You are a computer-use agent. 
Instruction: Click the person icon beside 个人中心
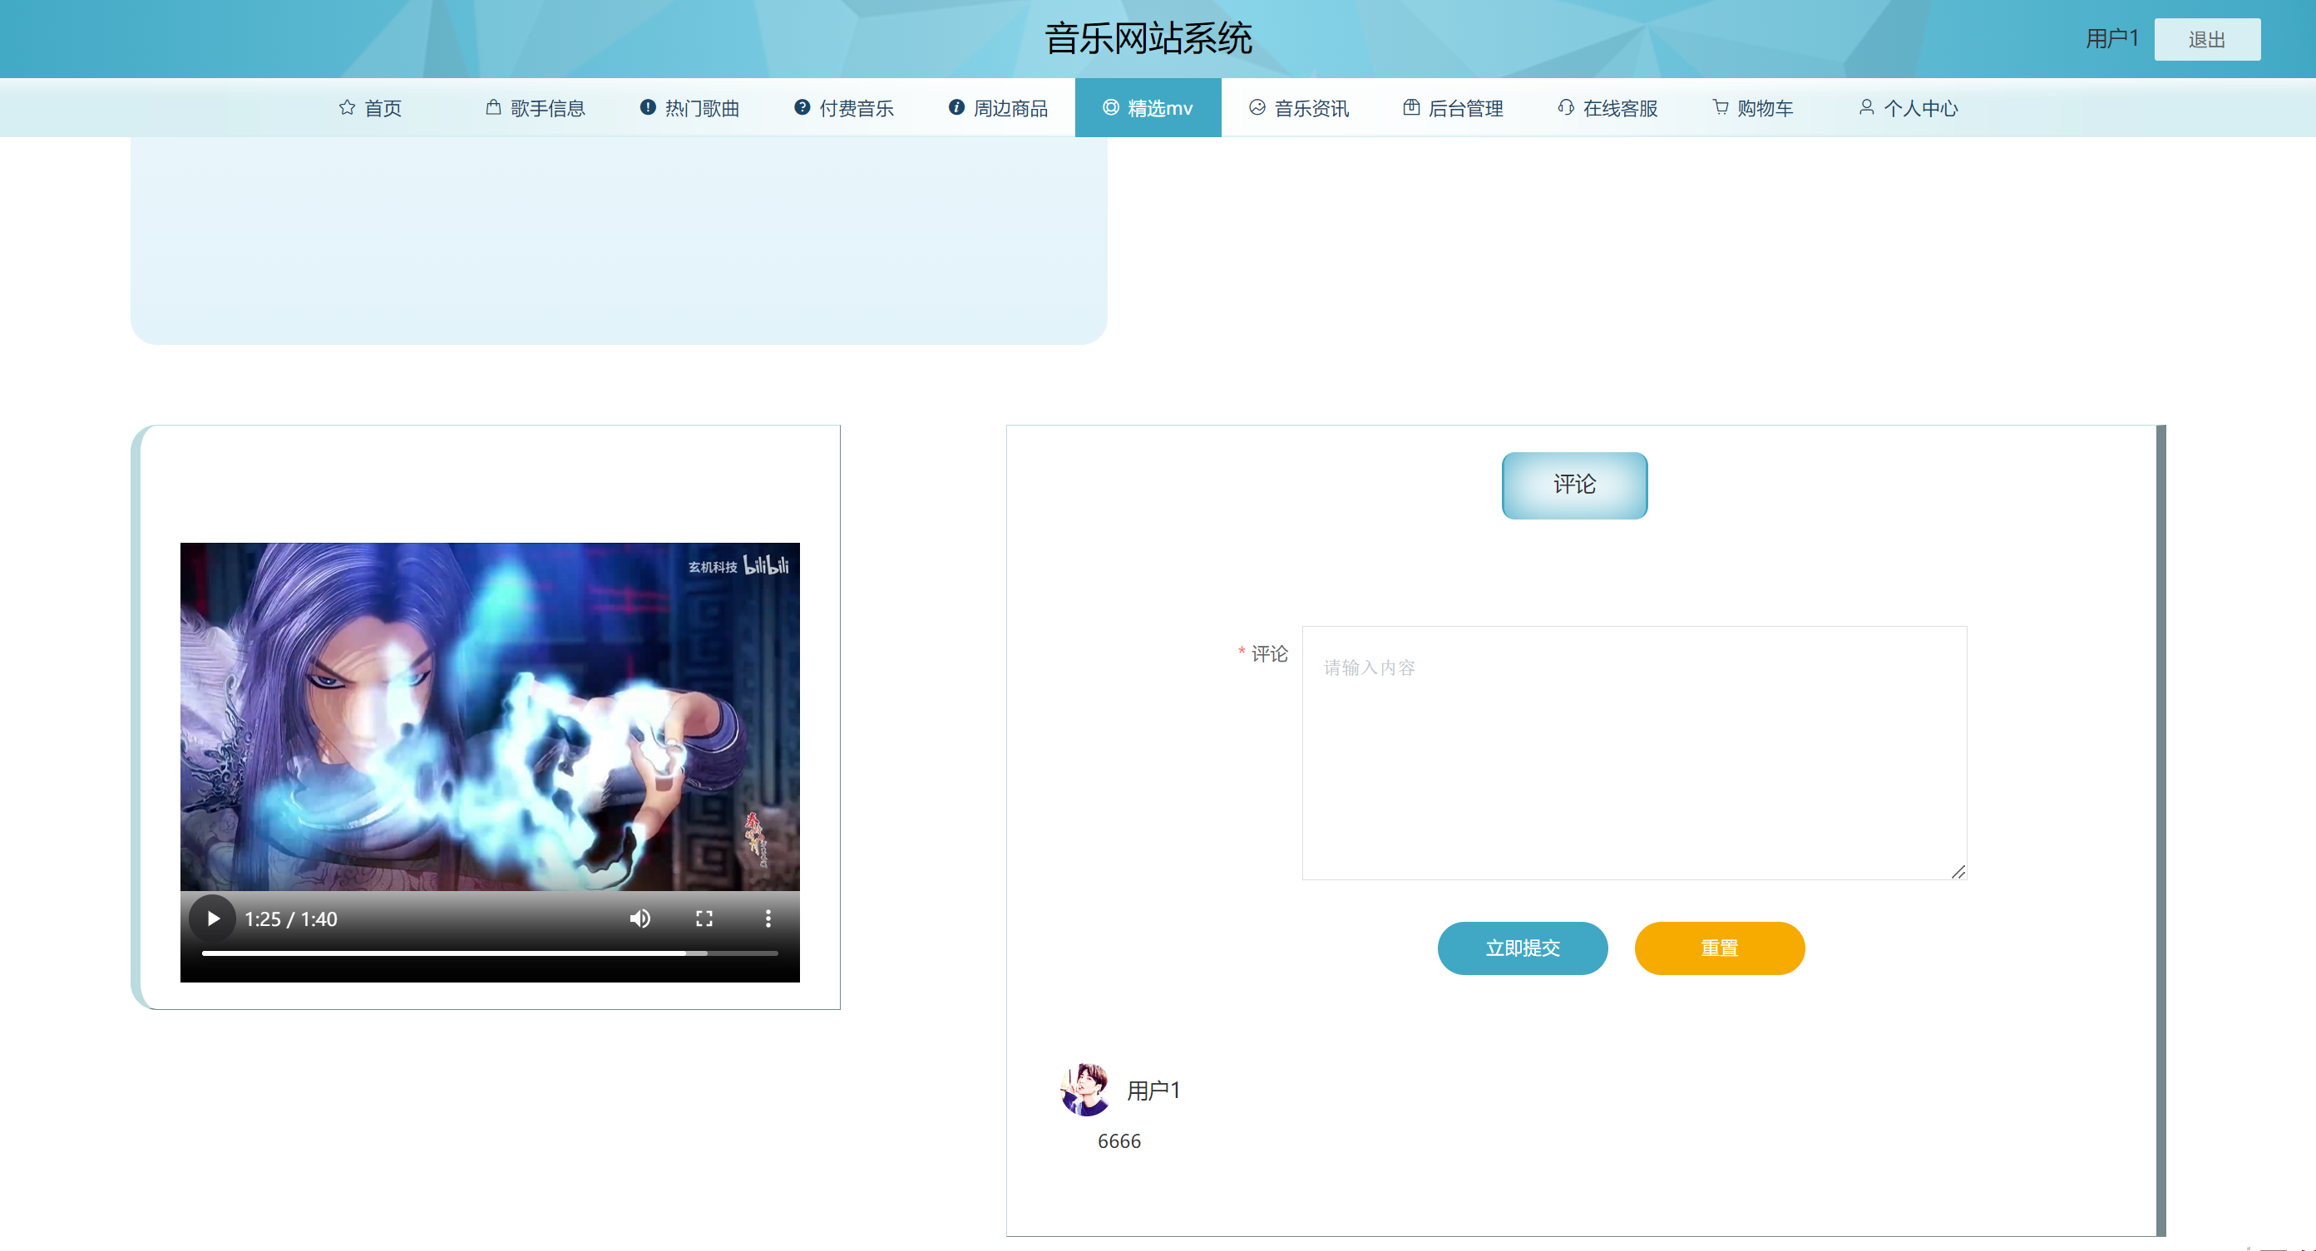pos(1866,108)
